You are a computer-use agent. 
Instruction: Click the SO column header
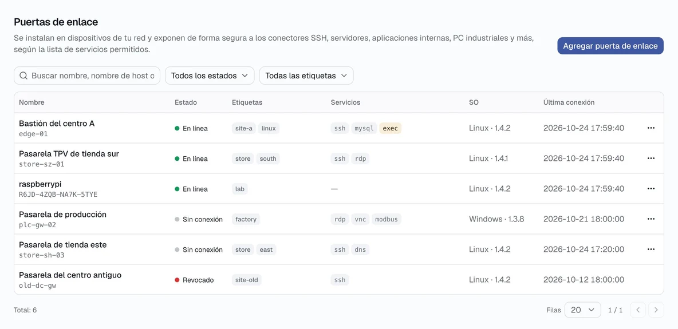click(474, 102)
